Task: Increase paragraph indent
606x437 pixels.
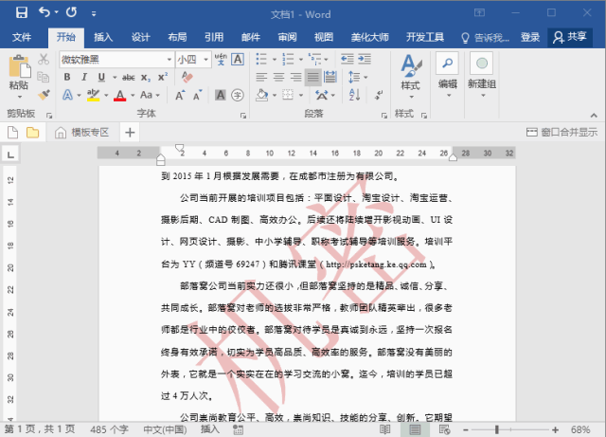Action: tap(365, 59)
